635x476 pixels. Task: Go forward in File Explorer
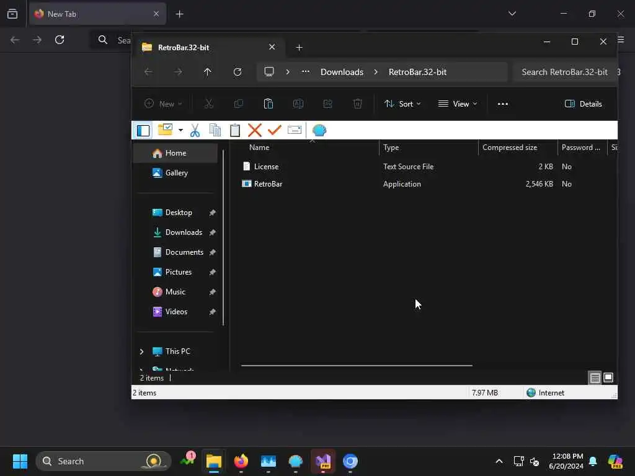[178, 72]
